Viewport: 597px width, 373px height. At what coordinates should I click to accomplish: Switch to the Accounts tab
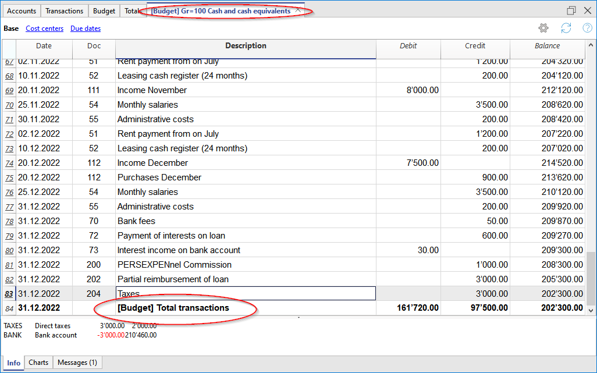[x=22, y=11]
